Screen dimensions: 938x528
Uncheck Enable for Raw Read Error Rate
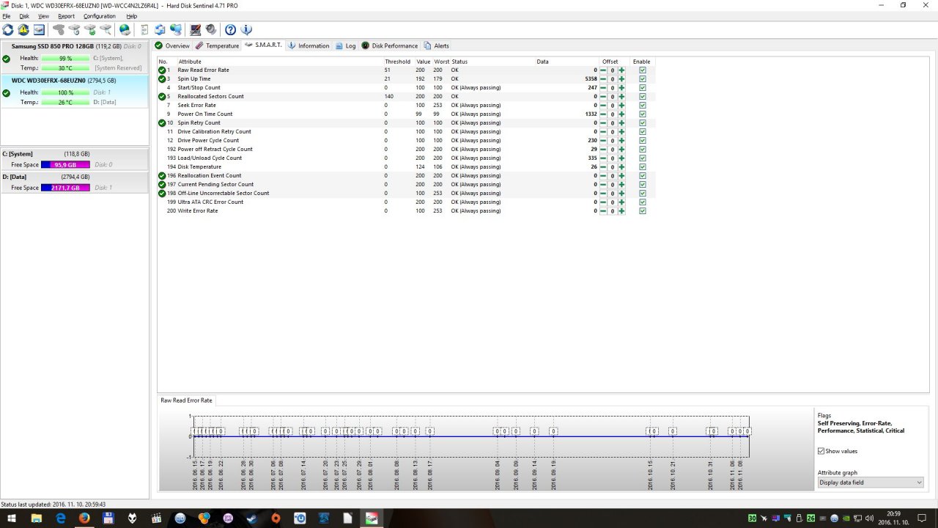click(643, 70)
